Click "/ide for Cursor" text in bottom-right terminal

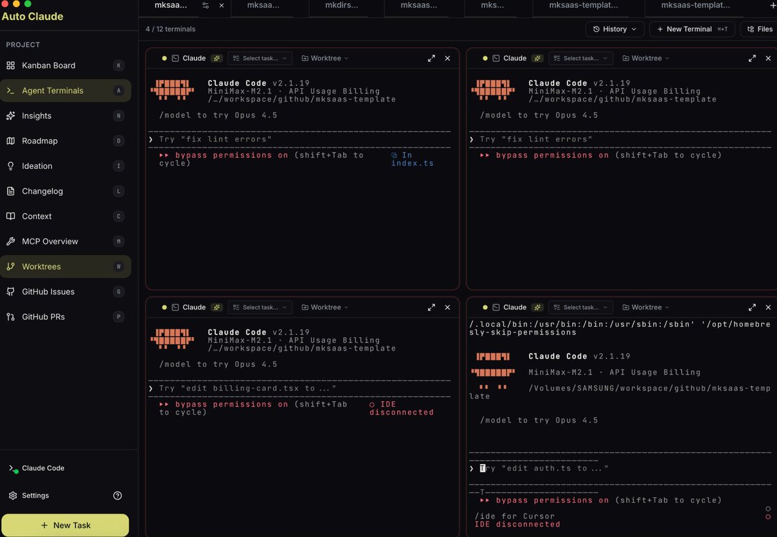[515, 516]
